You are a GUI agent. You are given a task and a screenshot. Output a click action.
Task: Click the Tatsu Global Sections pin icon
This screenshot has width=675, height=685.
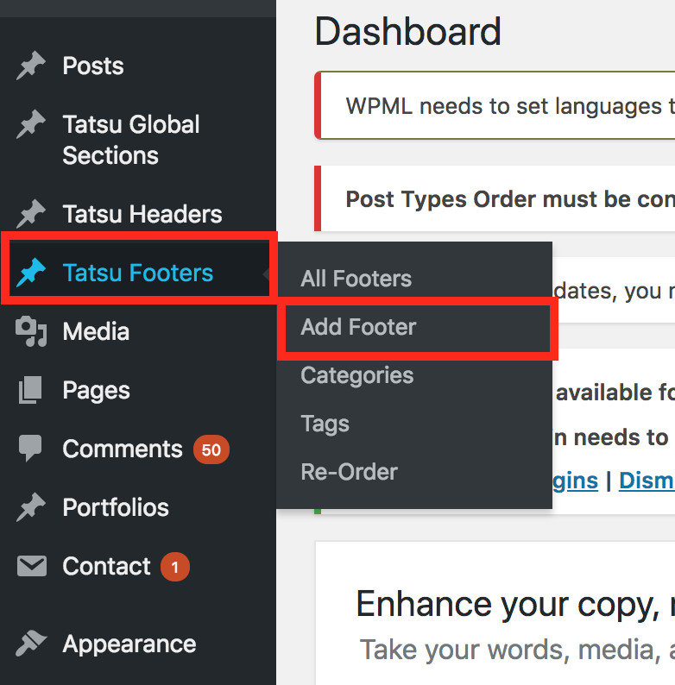pos(31,124)
